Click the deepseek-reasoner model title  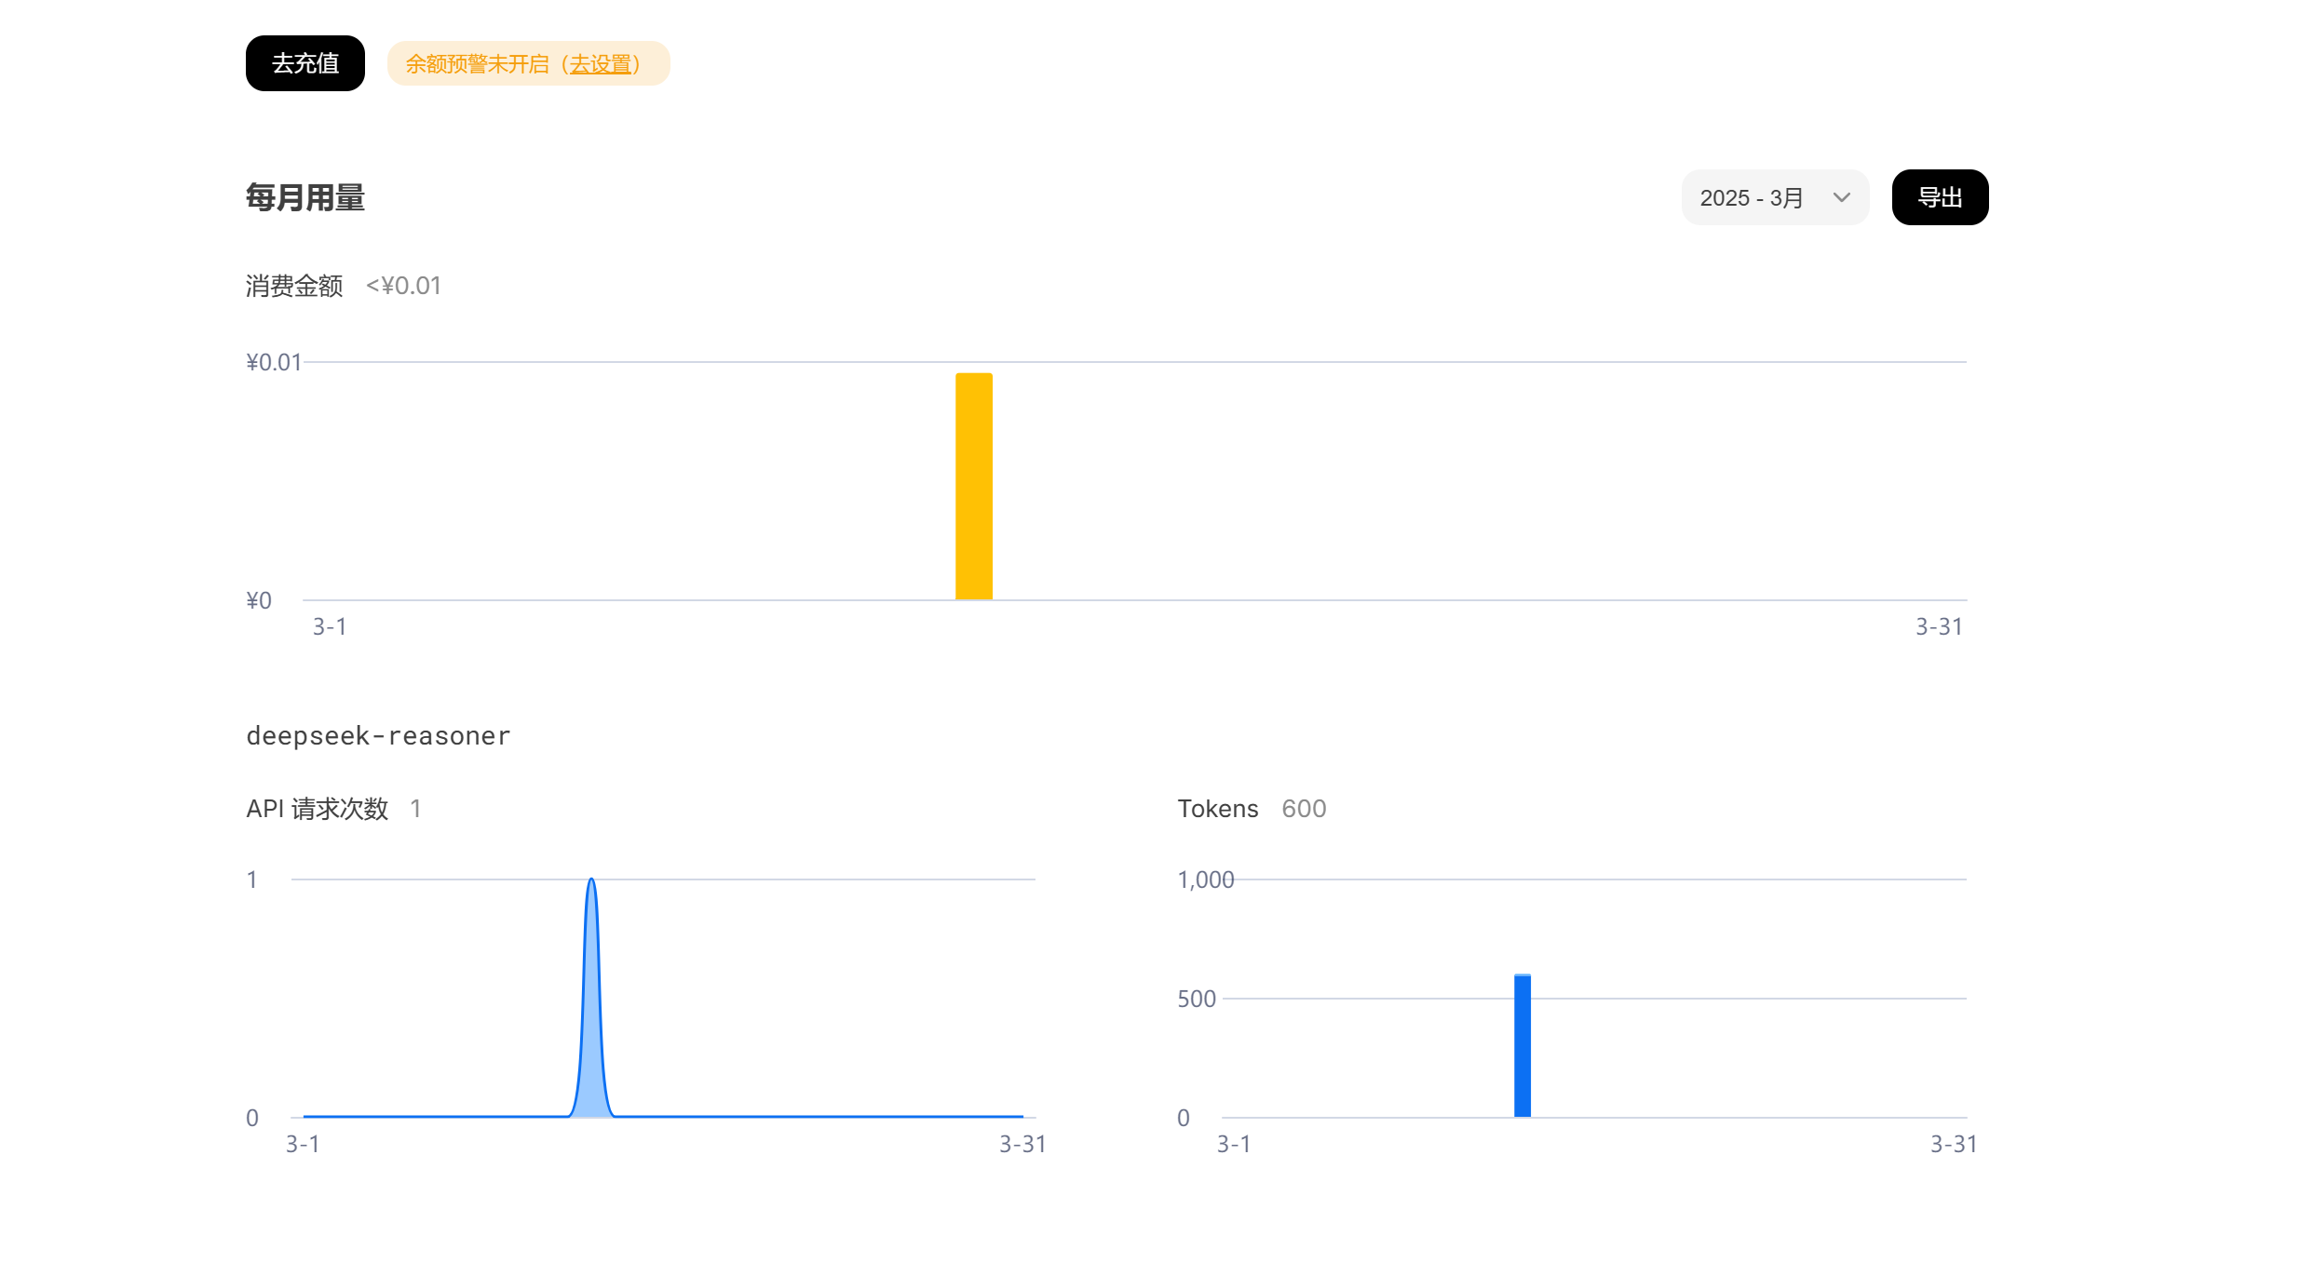378,736
